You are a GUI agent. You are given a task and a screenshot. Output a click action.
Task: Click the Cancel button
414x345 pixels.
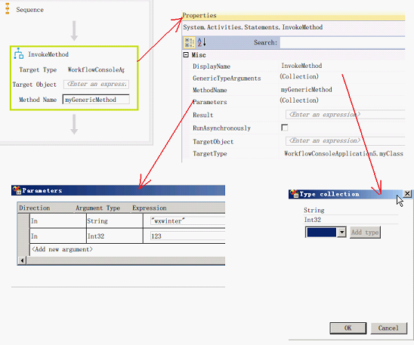click(x=388, y=328)
